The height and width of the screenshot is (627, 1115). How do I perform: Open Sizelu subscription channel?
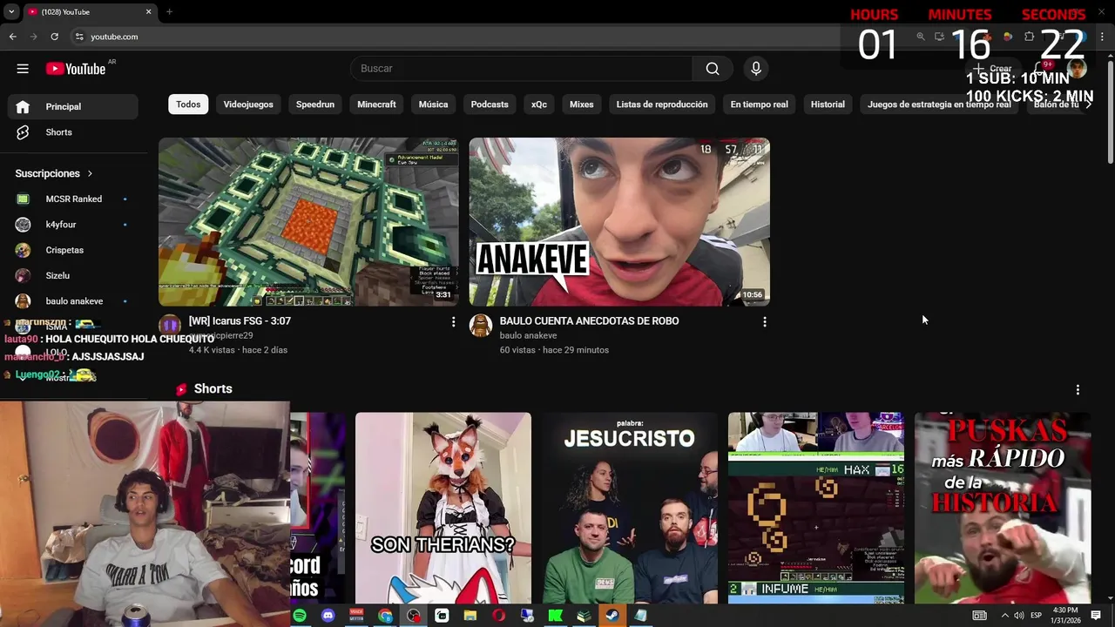[73, 275]
